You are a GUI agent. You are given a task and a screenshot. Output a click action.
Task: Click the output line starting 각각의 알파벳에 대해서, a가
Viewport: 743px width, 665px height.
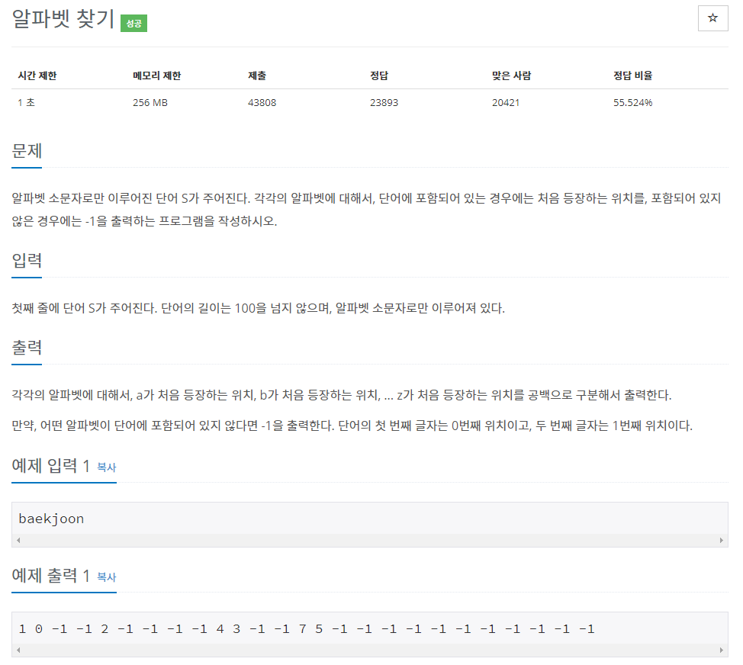(342, 396)
